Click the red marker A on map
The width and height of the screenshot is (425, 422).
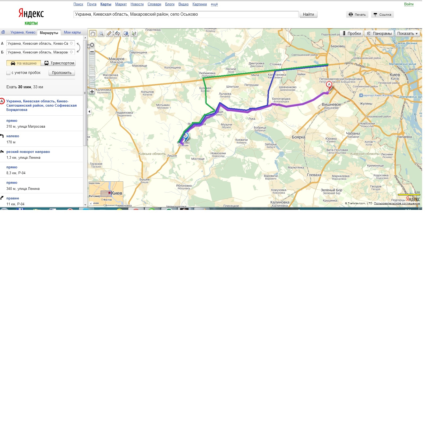[329, 85]
